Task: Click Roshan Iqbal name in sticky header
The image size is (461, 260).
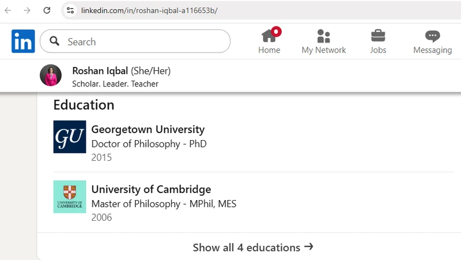Action: coord(100,71)
